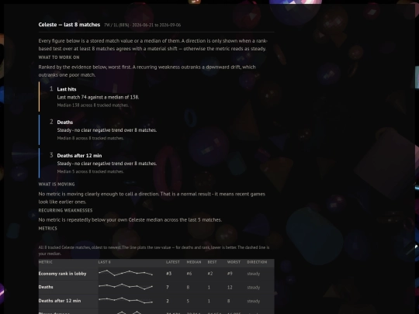The image size is (419, 314).
Task: Click the 'Celeste — last 8 matches' heading
Action: pyautogui.click(x=69, y=25)
